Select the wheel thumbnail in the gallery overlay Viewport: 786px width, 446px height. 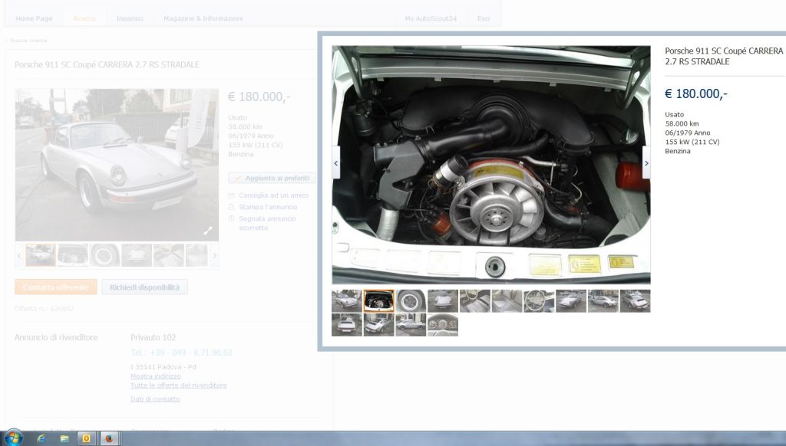pyautogui.click(x=411, y=301)
